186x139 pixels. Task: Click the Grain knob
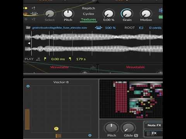pyautogui.click(x=127, y=14)
